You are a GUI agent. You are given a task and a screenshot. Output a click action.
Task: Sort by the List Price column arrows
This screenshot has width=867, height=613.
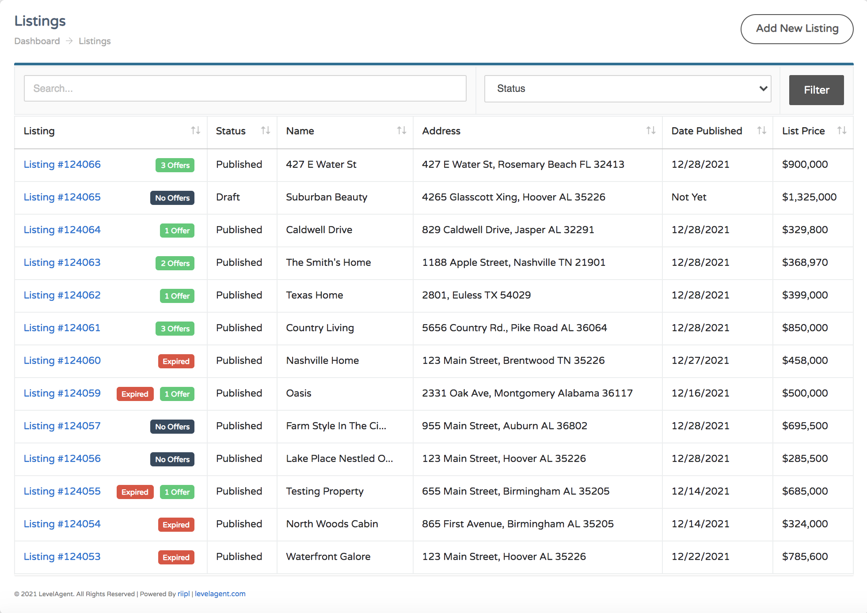pos(842,131)
